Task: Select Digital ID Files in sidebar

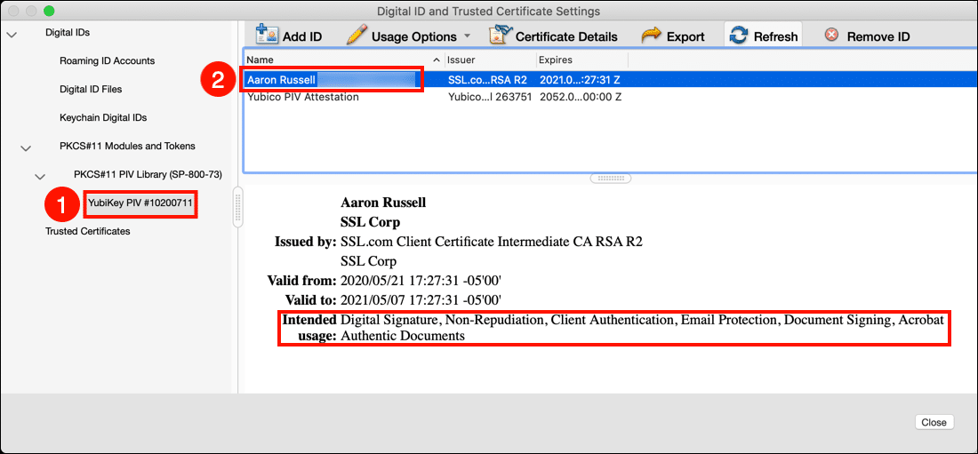Action: click(91, 90)
